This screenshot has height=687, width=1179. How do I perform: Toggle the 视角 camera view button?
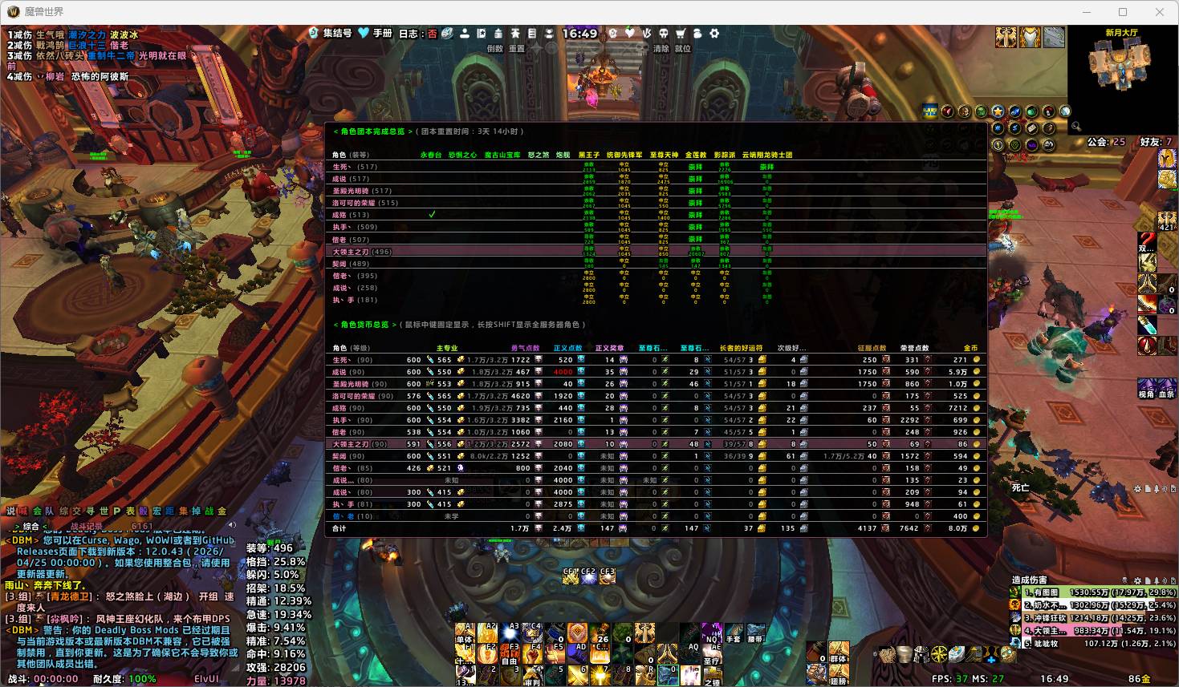(1147, 389)
